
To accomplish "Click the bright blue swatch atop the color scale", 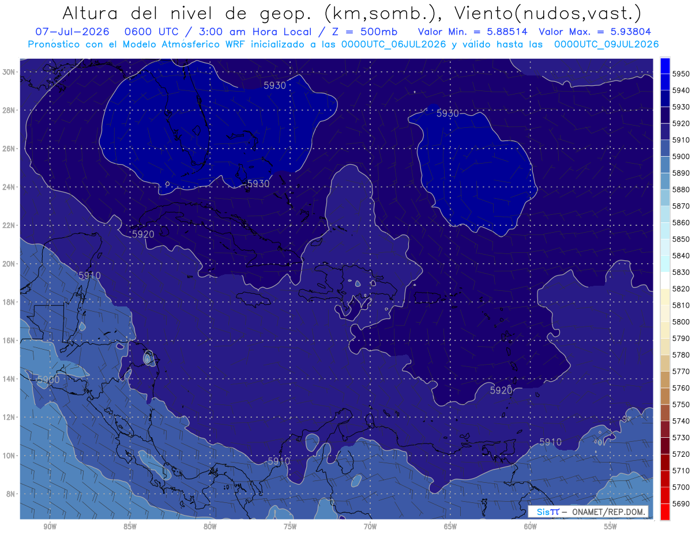I will (x=665, y=65).
